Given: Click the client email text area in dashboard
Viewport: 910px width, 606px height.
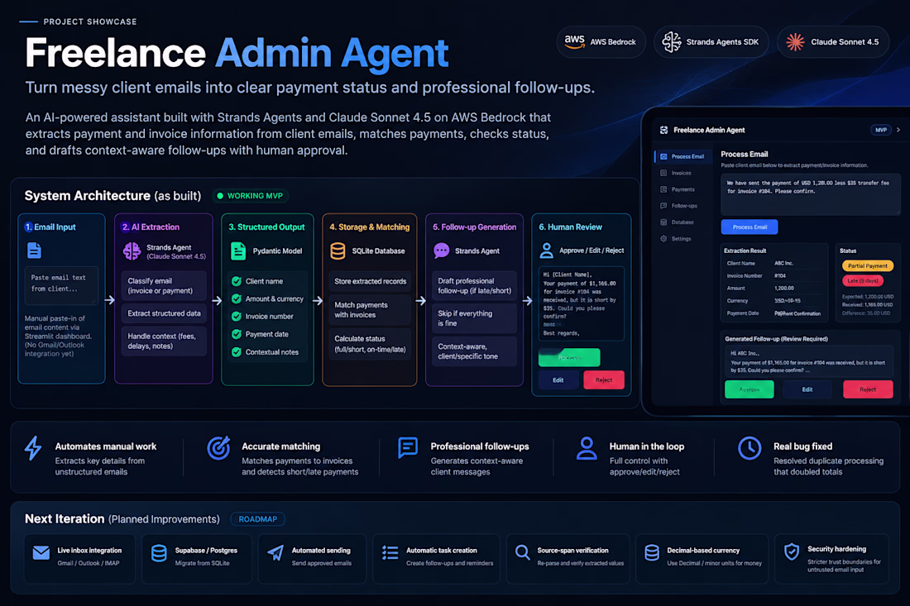Looking at the screenshot, I should pos(810,194).
